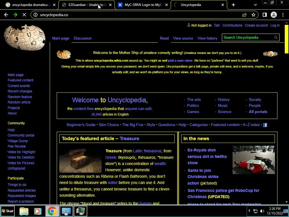
Task: Click the volume speaker tray icon
Action: [262, 211]
